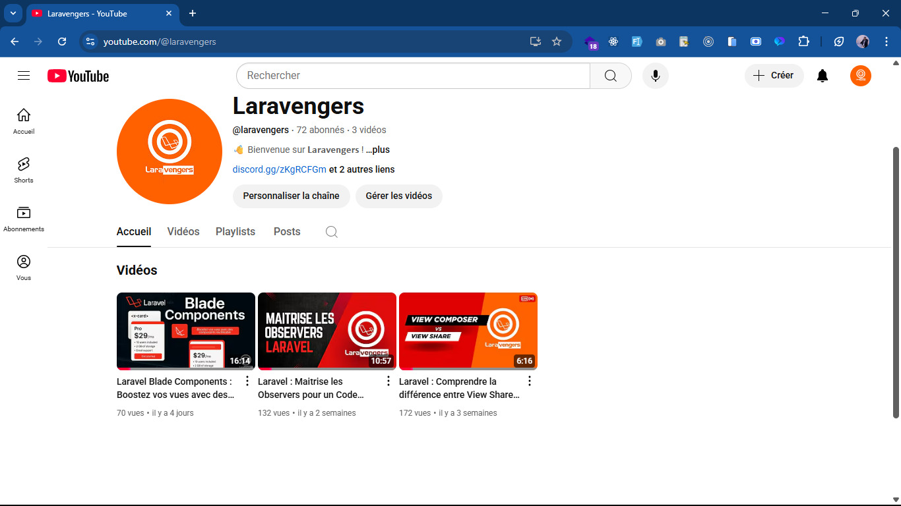Go to Accueil in the sidebar
Image resolution: width=901 pixels, height=506 pixels.
click(24, 121)
